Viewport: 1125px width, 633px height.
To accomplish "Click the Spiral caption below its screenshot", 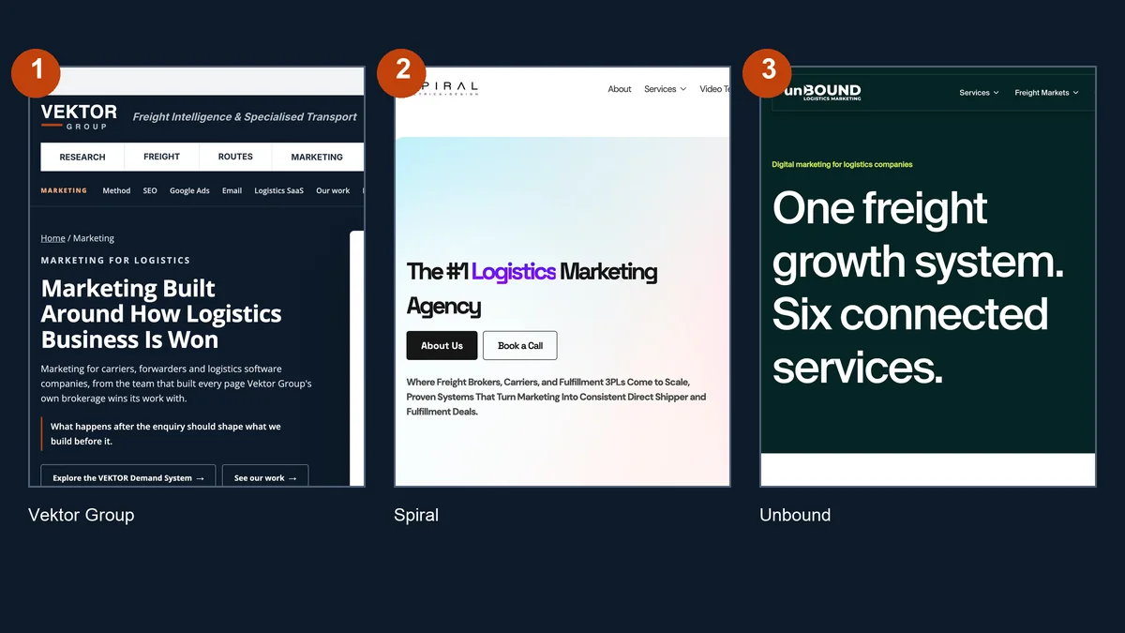I will (x=416, y=515).
